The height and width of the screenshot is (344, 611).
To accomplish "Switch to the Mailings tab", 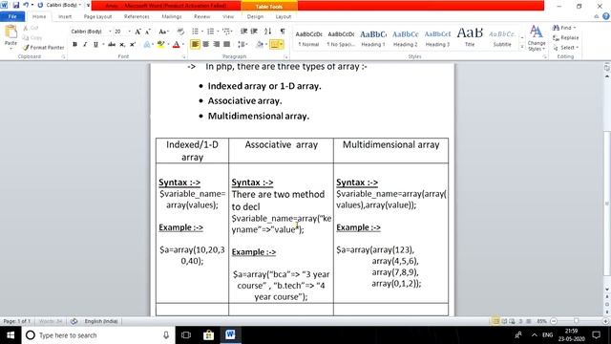I will pos(172,17).
